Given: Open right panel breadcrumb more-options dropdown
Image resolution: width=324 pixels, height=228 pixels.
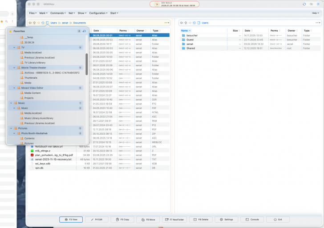Looking at the screenshot, I should (x=318, y=23).
